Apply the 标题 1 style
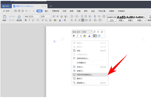Image resolution: width=151 pixels, height=102 pixels. tap(121, 18)
